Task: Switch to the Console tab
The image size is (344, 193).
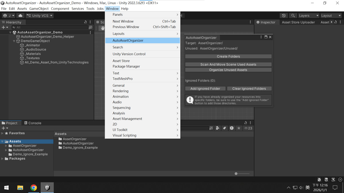Action: click(33, 123)
